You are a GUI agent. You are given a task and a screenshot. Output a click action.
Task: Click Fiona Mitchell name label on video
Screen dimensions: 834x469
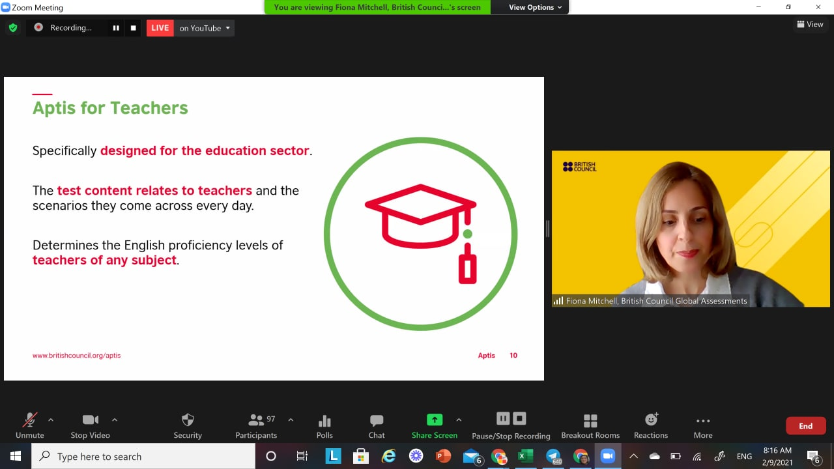(651, 301)
